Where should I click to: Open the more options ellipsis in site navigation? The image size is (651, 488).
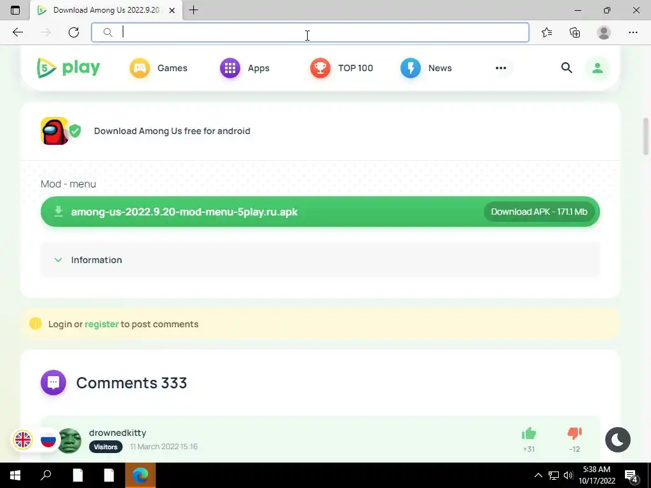pos(501,68)
